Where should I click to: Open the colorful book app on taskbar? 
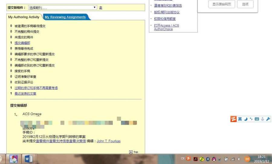point(14,159)
